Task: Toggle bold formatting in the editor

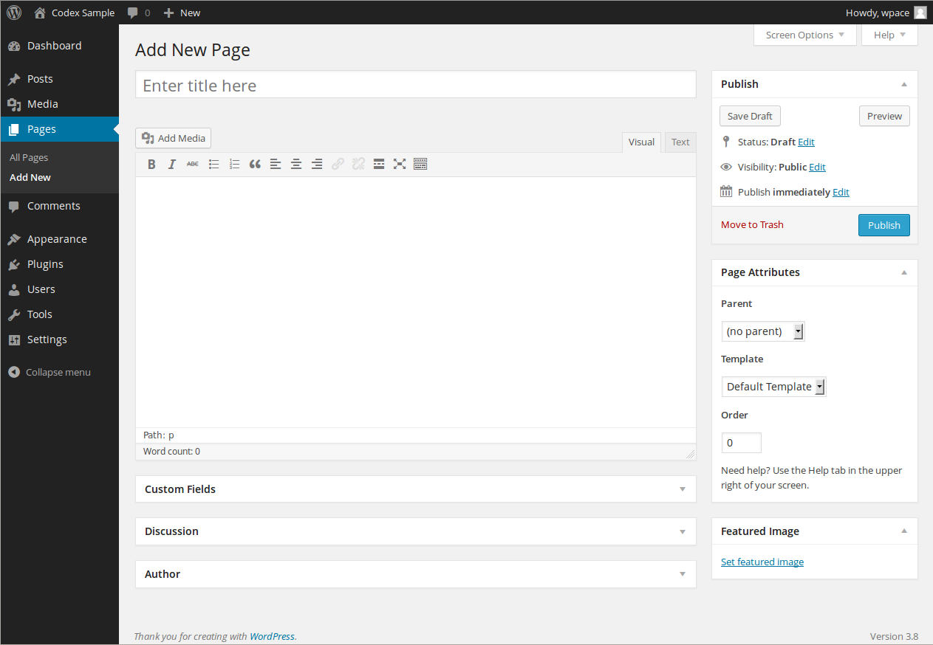Action: coord(151,164)
